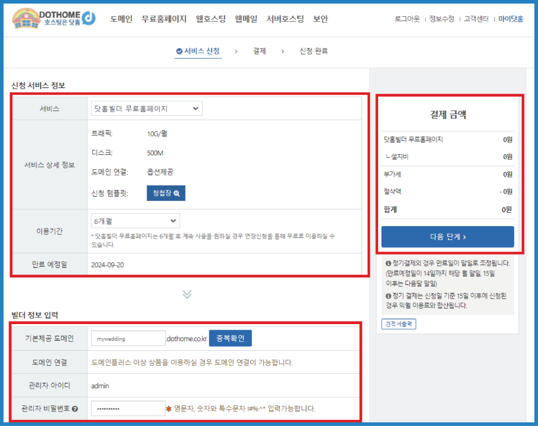Image resolution: width=538 pixels, height=426 pixels.
Task: Click the 디스크 value 500M
Action: [155, 153]
